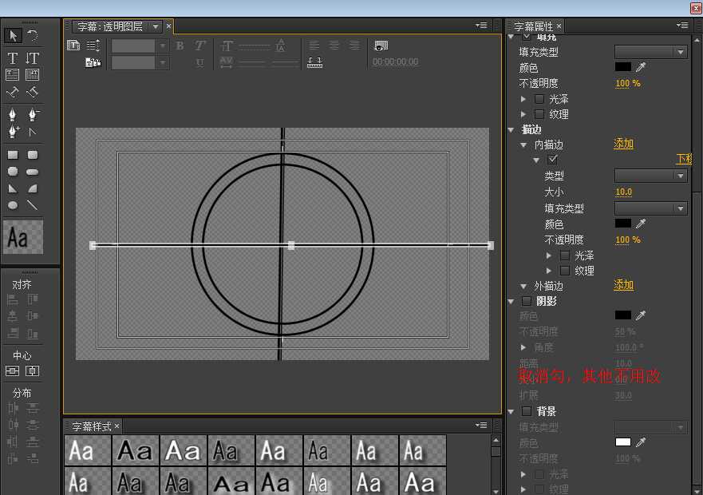Click New Title Based on Current icon

[73, 46]
